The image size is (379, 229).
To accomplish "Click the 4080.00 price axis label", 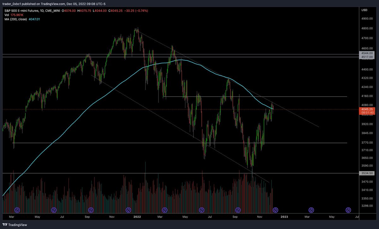I will click(x=367, y=105).
